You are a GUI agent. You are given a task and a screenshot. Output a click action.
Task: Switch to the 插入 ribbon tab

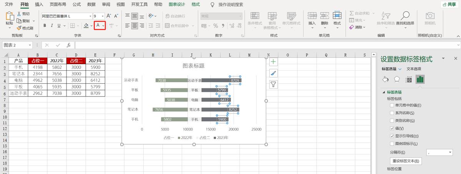click(39, 5)
